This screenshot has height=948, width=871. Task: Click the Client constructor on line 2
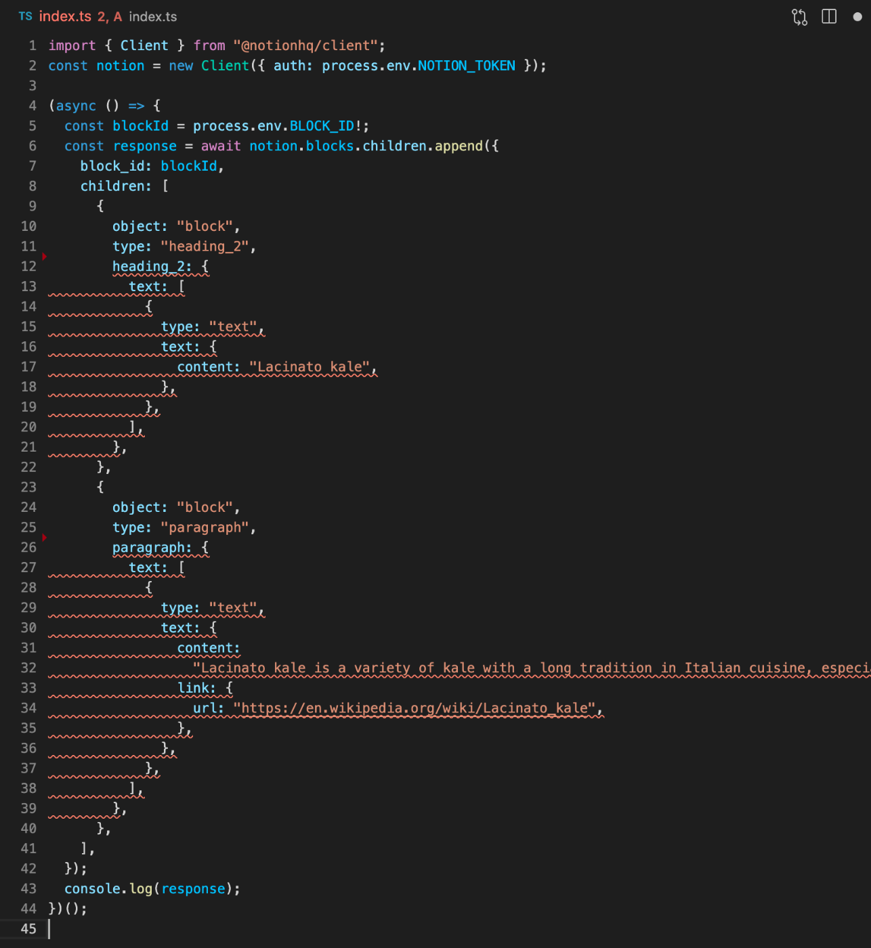pyautogui.click(x=225, y=66)
